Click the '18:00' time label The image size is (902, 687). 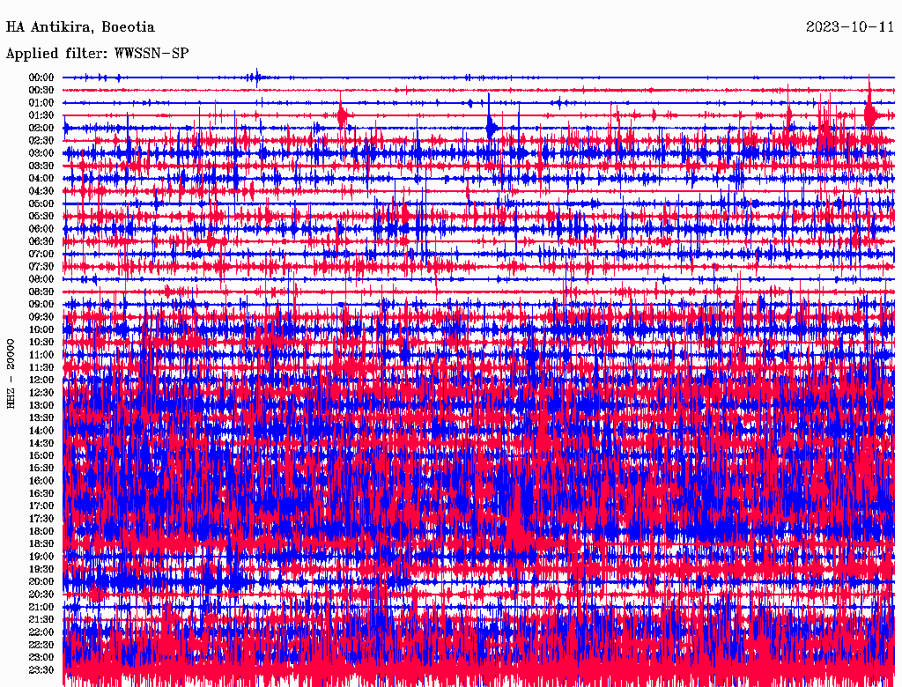41,531
